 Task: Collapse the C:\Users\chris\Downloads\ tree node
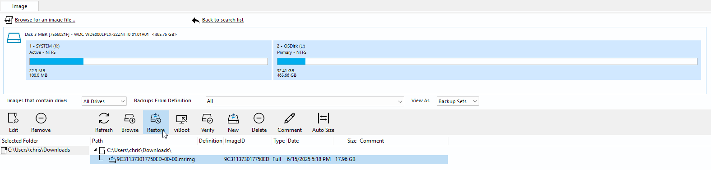[95, 150]
